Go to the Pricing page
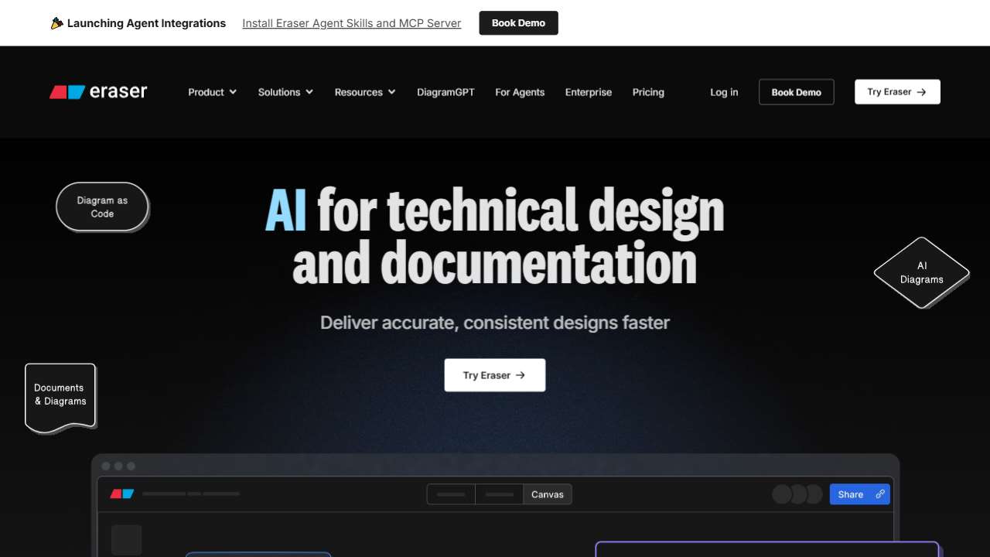The width and height of the screenshot is (990, 557). pyautogui.click(x=648, y=92)
